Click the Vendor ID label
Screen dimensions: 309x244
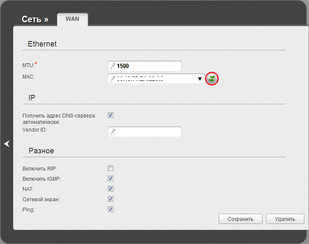(35, 130)
